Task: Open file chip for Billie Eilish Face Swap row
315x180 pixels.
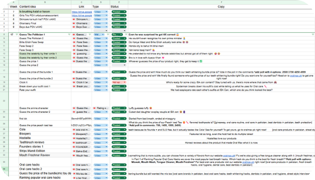Action: 82,42
